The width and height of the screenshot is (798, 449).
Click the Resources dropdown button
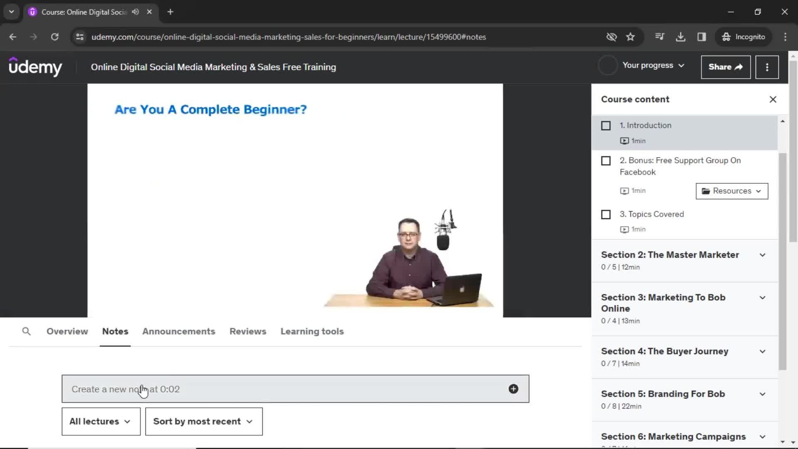pyautogui.click(x=732, y=191)
